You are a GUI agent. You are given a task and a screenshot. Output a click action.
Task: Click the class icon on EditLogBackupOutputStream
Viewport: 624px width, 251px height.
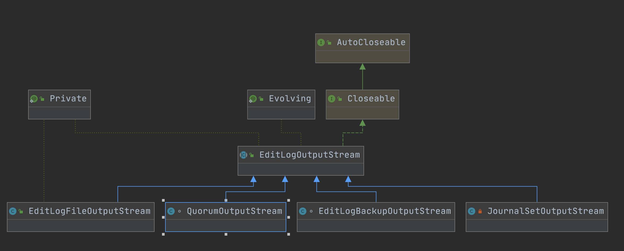click(303, 211)
